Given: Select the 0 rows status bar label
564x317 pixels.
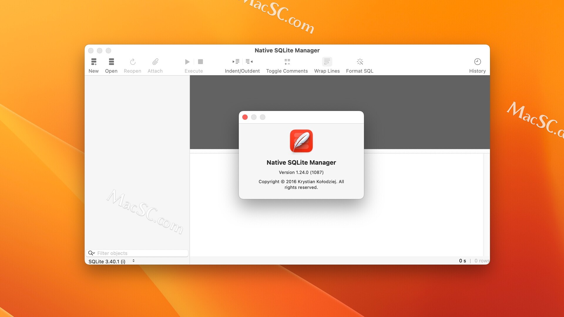Looking at the screenshot, I should coord(481,260).
